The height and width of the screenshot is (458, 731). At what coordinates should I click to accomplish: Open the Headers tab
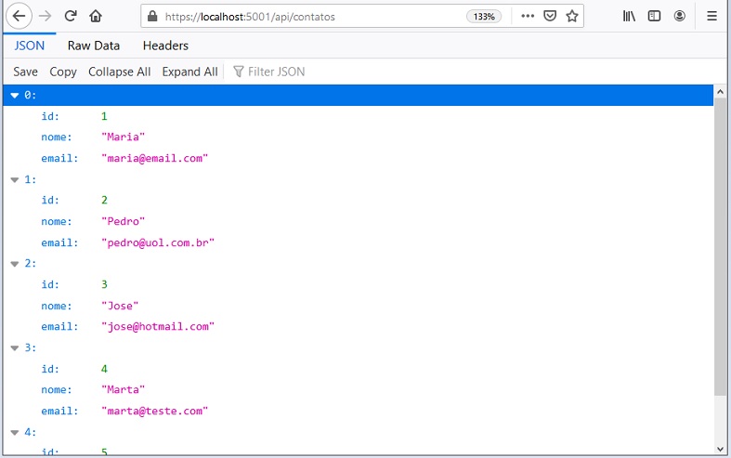(165, 46)
